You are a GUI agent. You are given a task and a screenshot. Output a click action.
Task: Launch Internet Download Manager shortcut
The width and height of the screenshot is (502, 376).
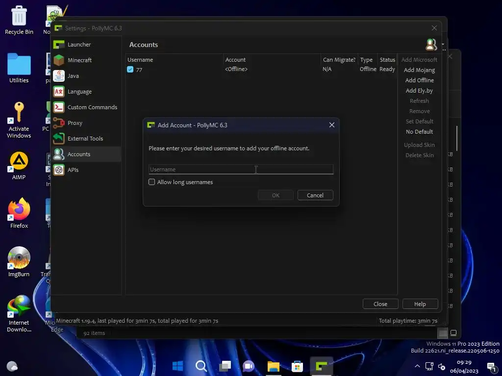(x=19, y=314)
